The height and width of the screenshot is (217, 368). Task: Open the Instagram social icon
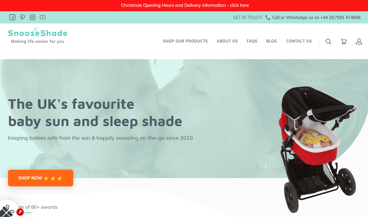coord(33,17)
